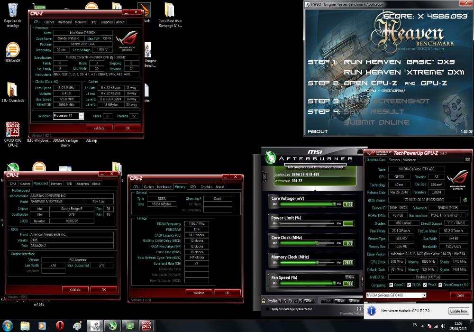Viewport: 474px width, 332px height.
Task: Click Run Heaven "Xtreme" DX11 in Heaven app
Action: 404,73
